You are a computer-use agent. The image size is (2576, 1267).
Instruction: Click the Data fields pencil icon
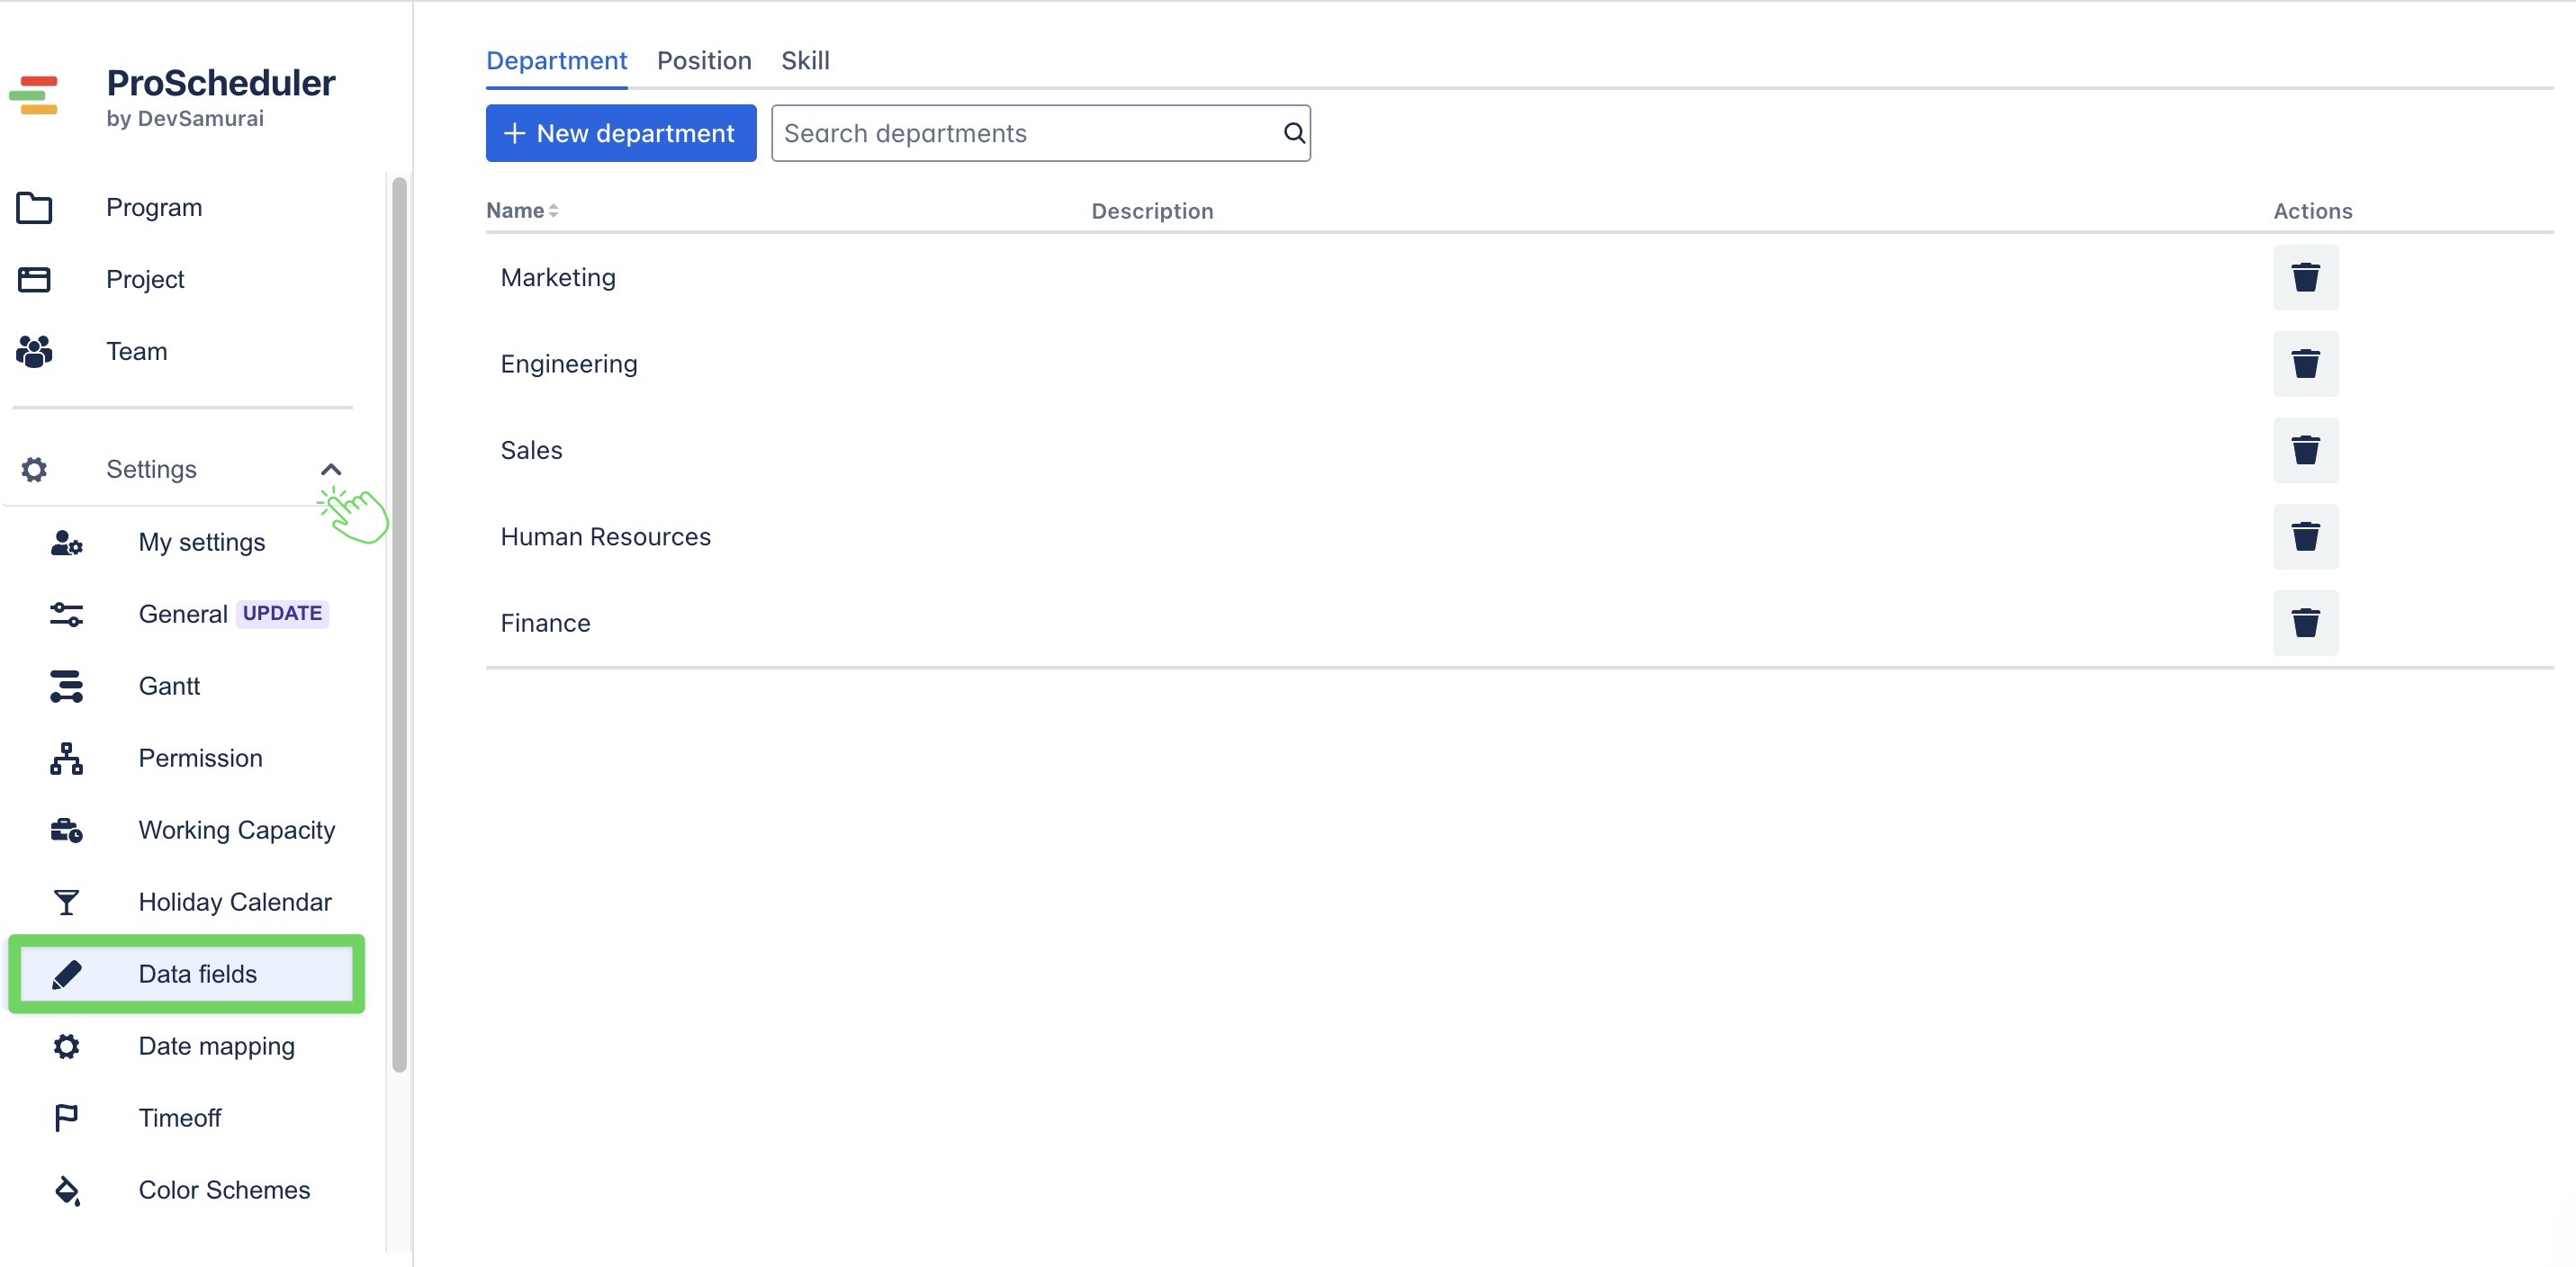tap(66, 974)
